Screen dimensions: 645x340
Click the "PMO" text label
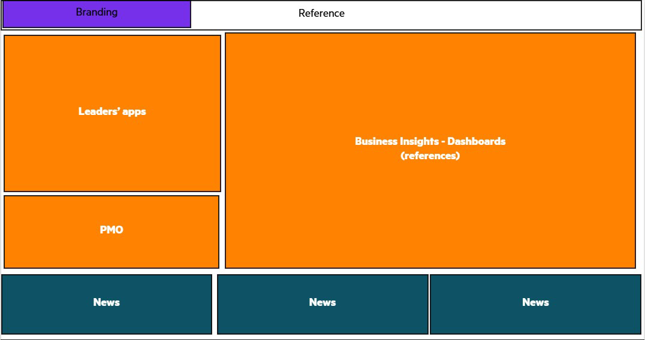111,230
